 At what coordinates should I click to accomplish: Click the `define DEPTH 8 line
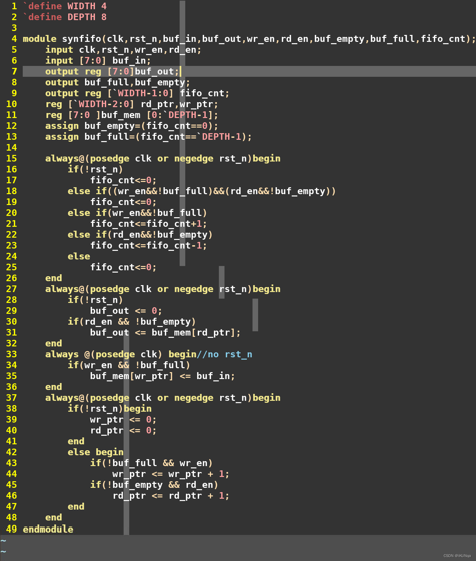tap(65, 17)
